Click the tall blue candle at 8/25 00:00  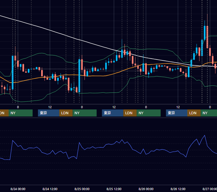[x=79, y=76]
